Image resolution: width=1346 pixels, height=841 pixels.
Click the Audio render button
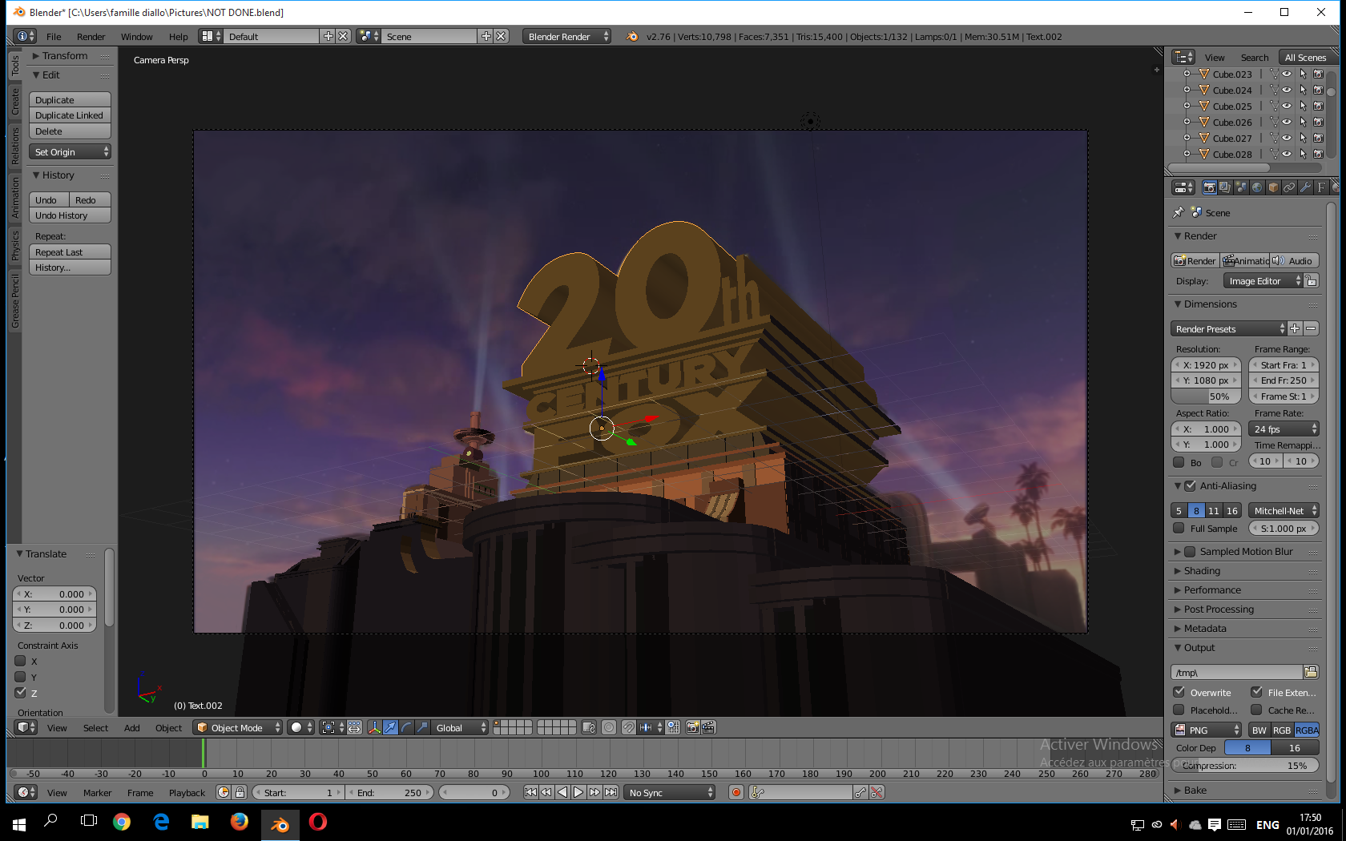click(x=1295, y=260)
